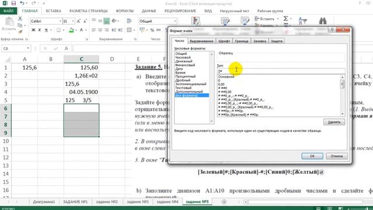Viewport: 373px width, 210px height.
Task: Toggle bottom vertical alignment
Action: (107, 21)
